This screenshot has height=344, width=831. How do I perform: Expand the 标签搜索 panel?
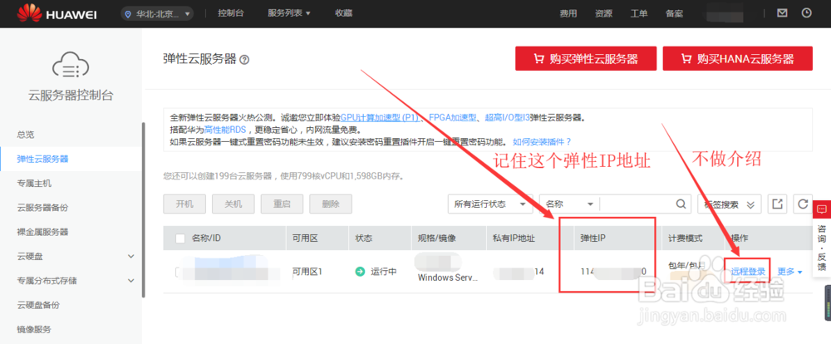click(x=730, y=204)
